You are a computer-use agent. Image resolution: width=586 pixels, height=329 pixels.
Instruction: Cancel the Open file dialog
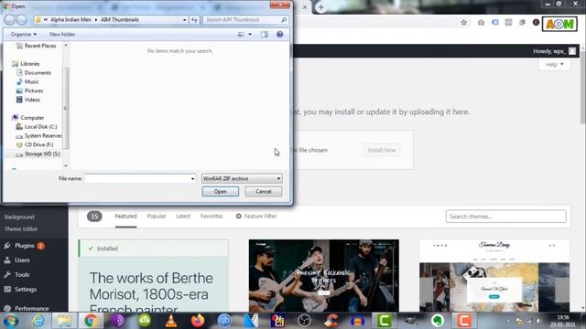click(x=264, y=191)
